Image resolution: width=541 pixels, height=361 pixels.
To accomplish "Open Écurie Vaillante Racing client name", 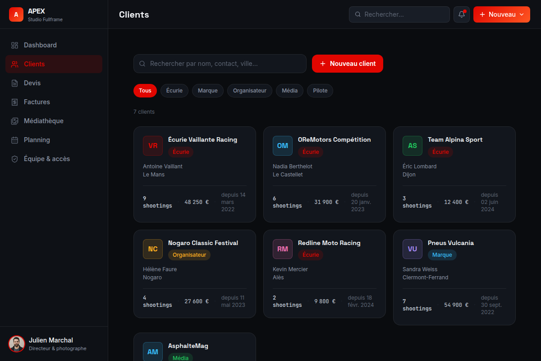I will click(x=202, y=140).
